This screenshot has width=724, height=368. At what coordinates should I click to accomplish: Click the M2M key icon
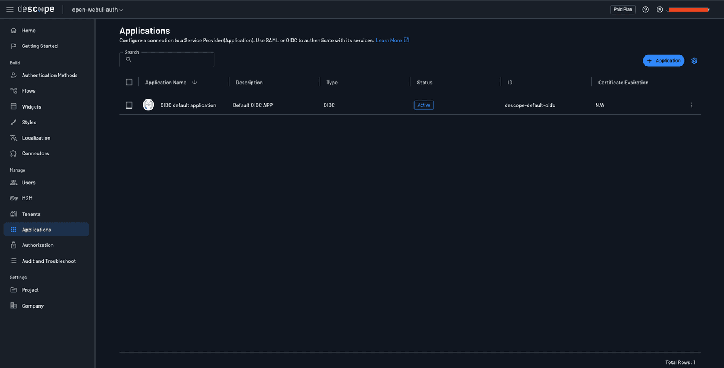[x=14, y=198]
